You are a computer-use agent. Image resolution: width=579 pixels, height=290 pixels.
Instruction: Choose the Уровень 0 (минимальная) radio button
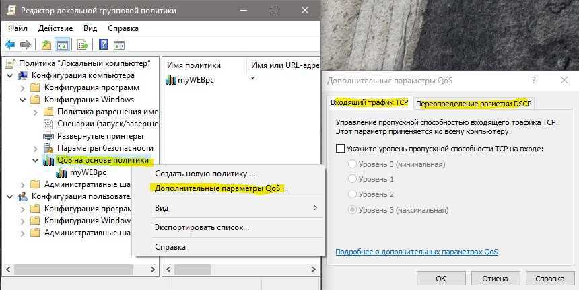click(351, 164)
